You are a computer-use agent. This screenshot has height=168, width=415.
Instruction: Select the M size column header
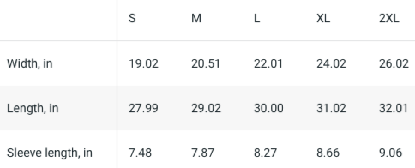[x=196, y=18]
